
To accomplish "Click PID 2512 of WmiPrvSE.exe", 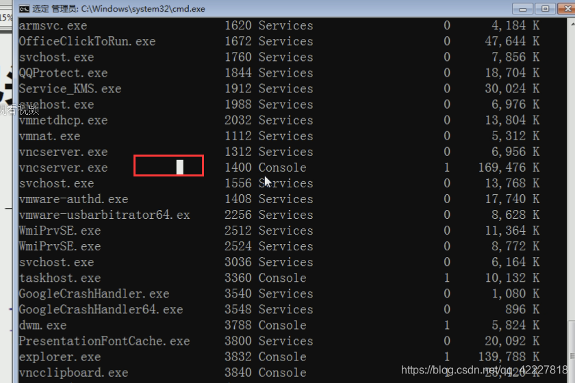I will coord(238,230).
